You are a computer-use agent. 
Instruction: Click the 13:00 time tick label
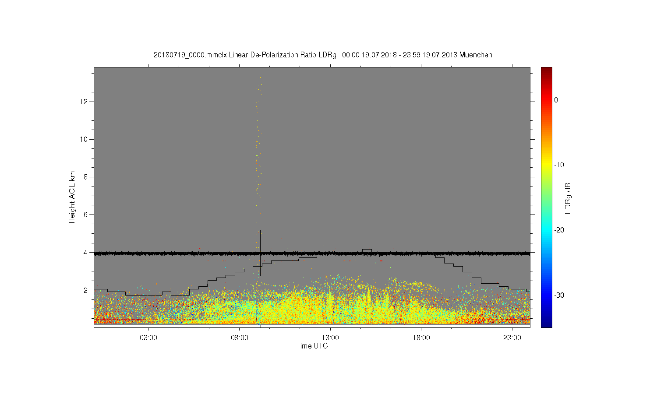pyautogui.click(x=330, y=338)
